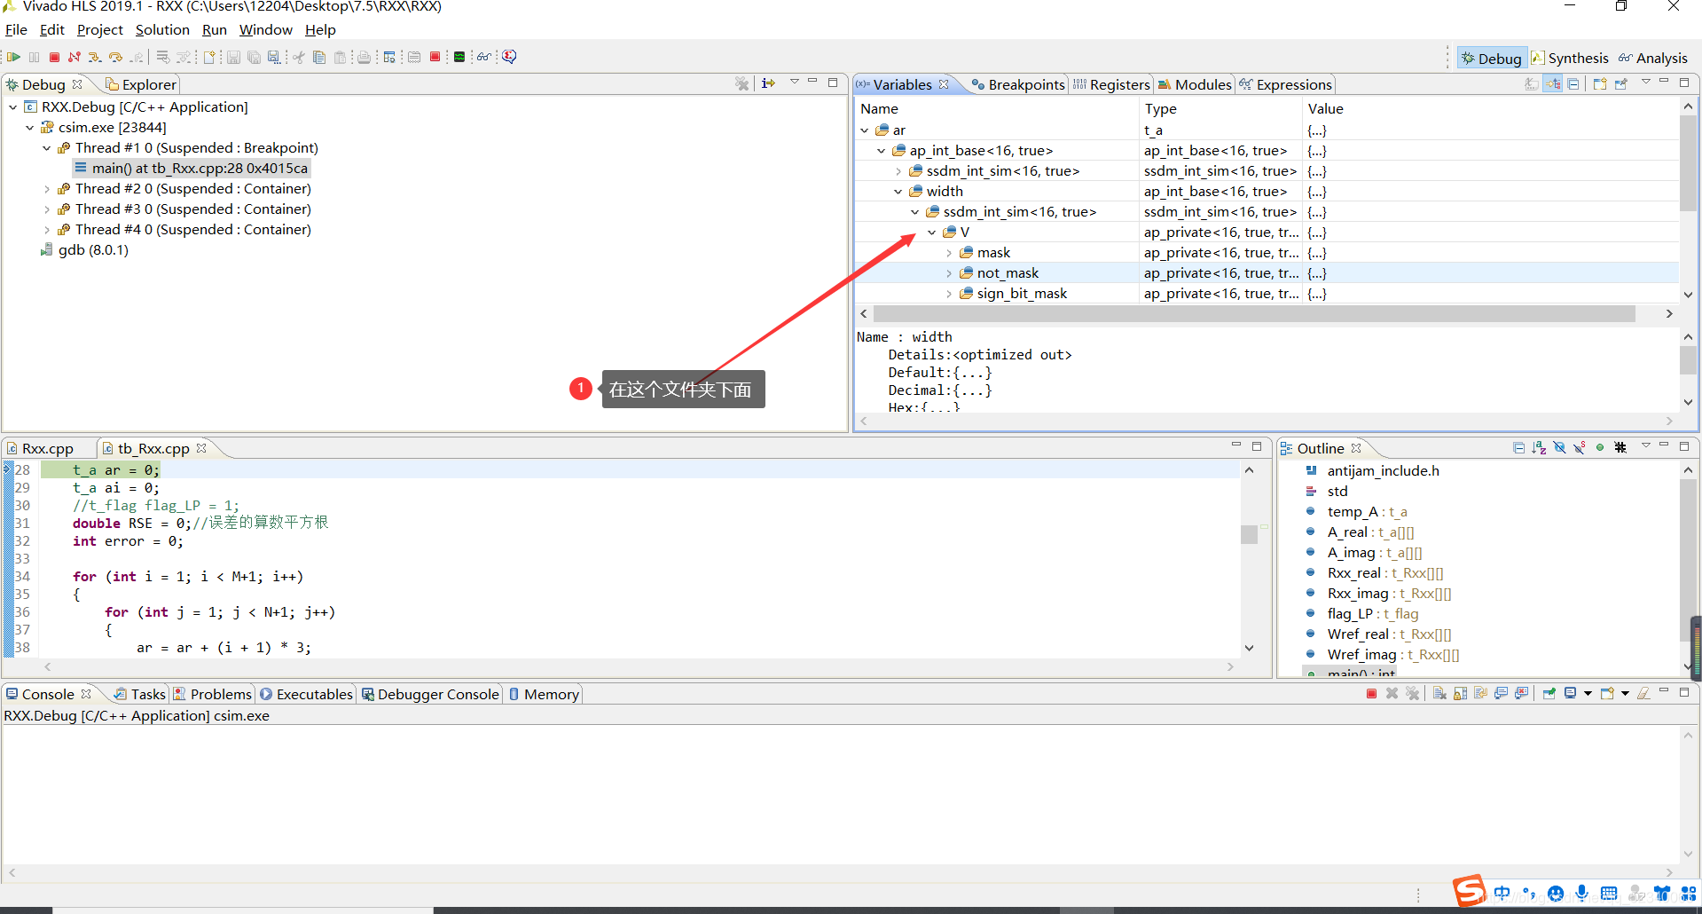1702x914 pixels.
Task: Click the red Terminate icon in Console toolbar
Action: coord(1371,694)
